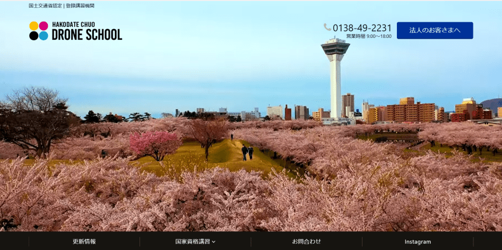Click the 営業時間 9:00~18:00 text
Screen dimensions: 502x250
pos(368,36)
